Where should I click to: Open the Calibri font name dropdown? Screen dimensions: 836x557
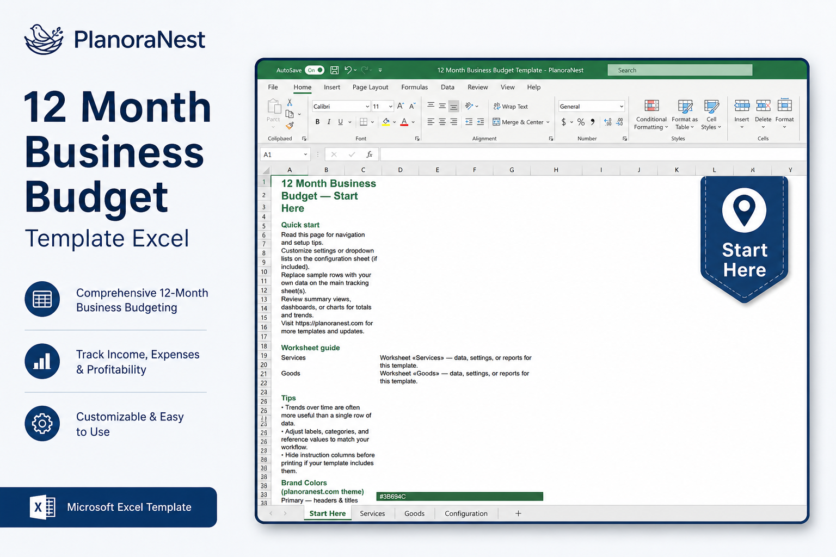coord(367,107)
